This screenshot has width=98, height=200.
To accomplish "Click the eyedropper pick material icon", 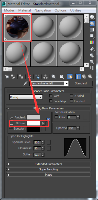I will (x=26, y=84).
